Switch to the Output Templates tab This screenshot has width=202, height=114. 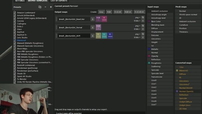click(x=38, y=1)
